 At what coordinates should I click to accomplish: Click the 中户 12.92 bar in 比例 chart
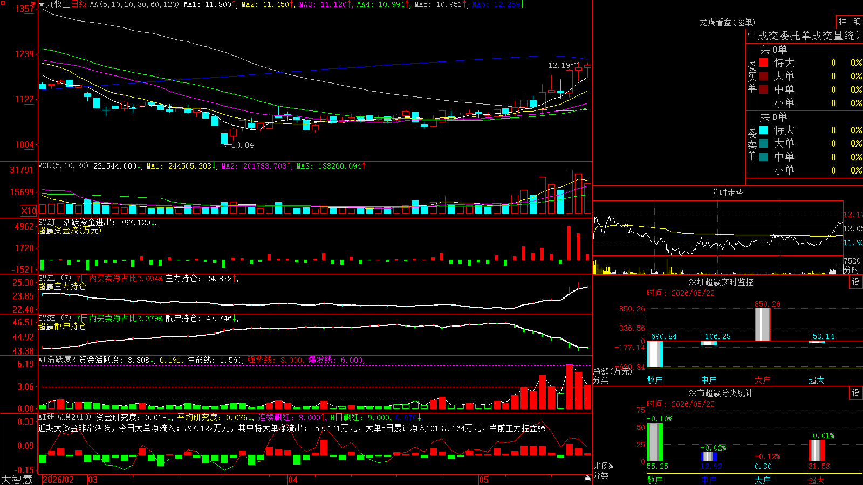[709, 456]
